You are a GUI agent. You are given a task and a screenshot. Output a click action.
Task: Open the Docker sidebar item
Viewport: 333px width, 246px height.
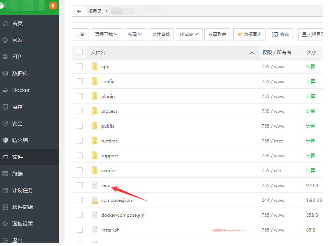coord(21,90)
